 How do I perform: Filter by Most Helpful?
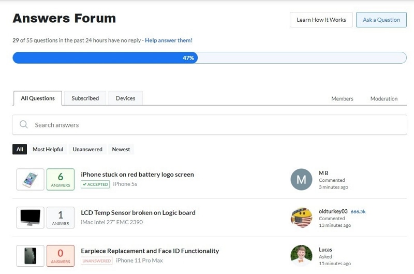(x=48, y=149)
